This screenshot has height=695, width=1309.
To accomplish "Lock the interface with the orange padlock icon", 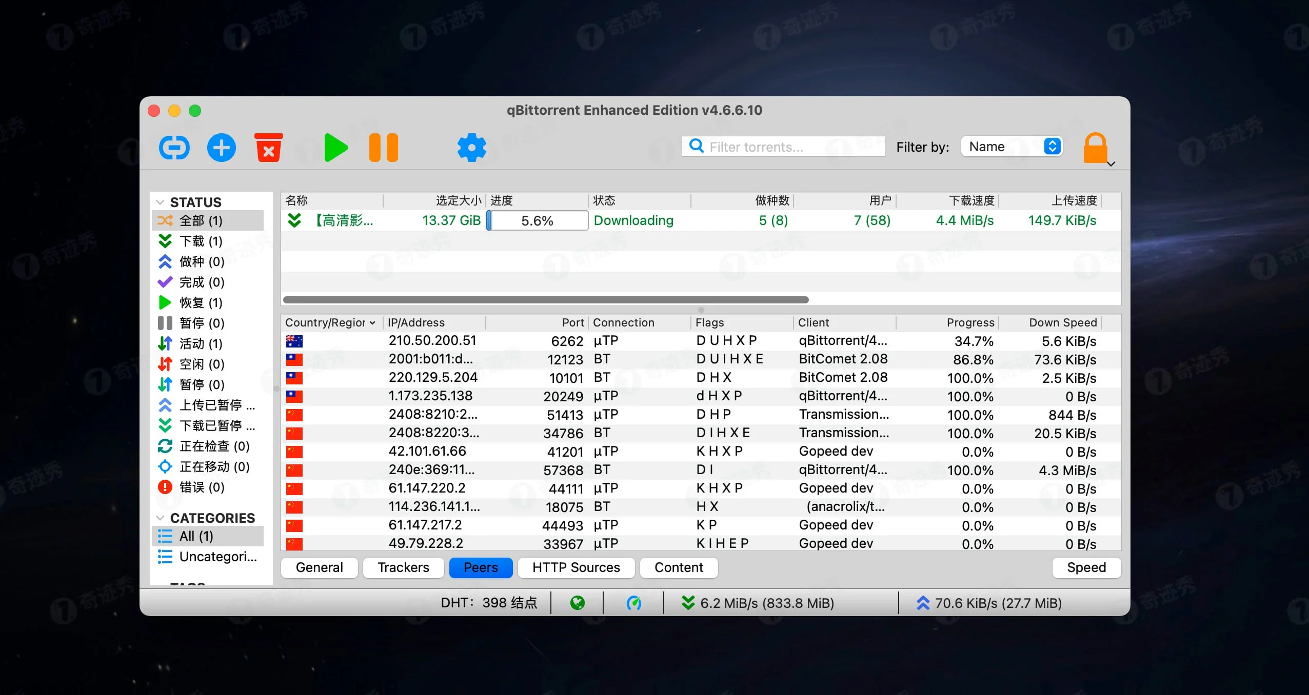I will tap(1095, 147).
